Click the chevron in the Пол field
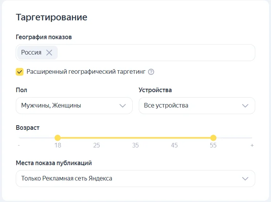Screen dimensions: 271x202 (123, 106)
